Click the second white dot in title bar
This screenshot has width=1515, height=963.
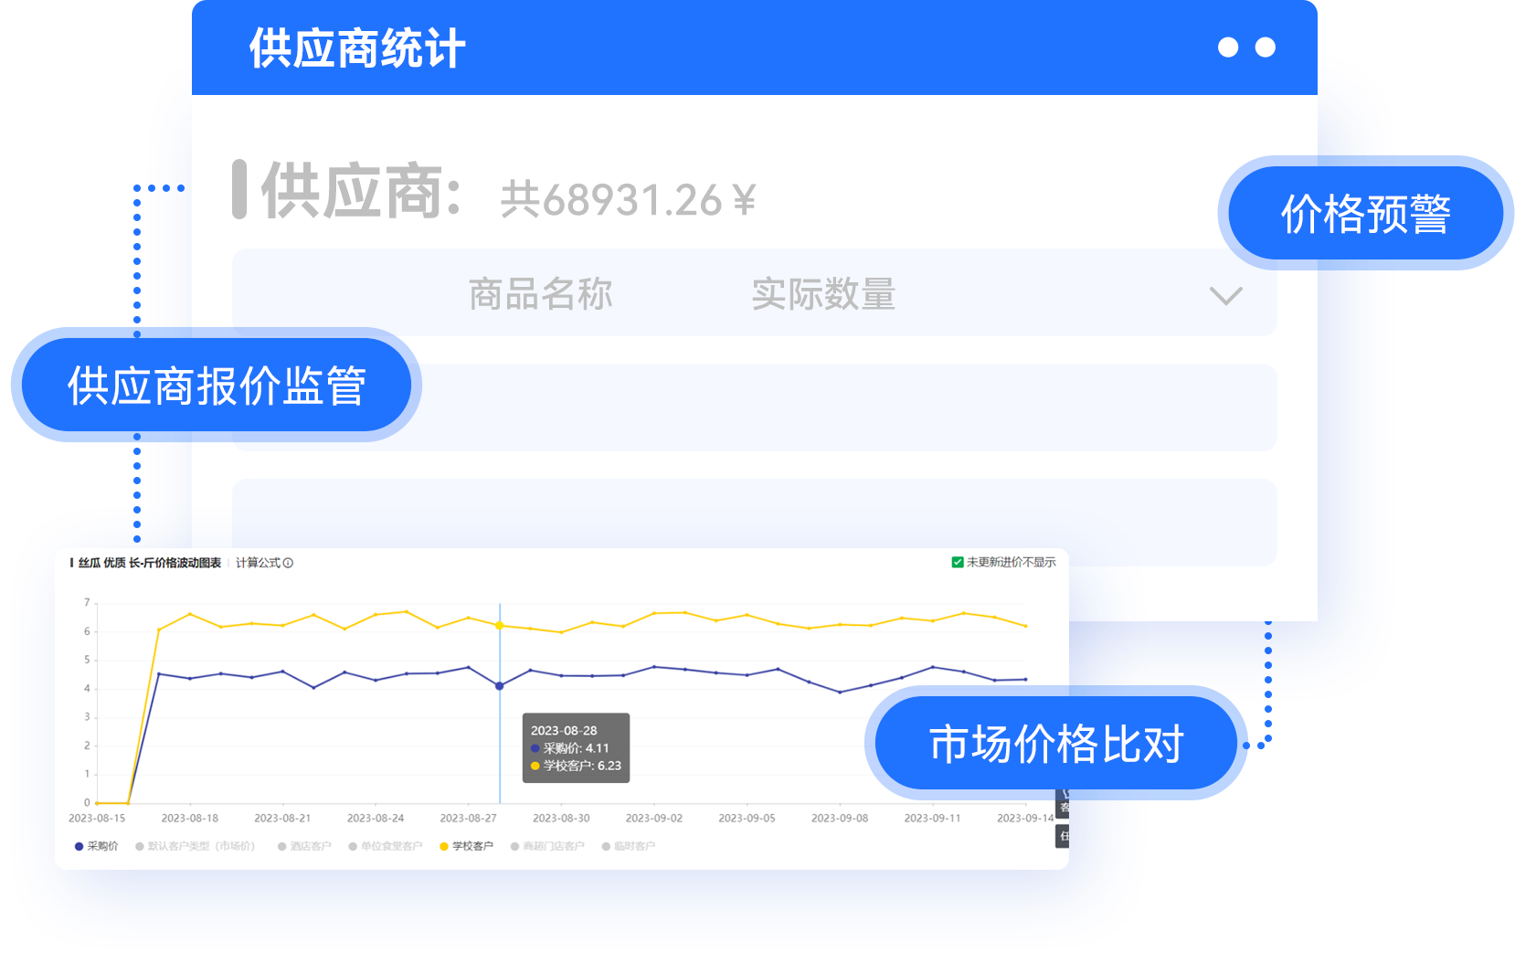[1266, 48]
